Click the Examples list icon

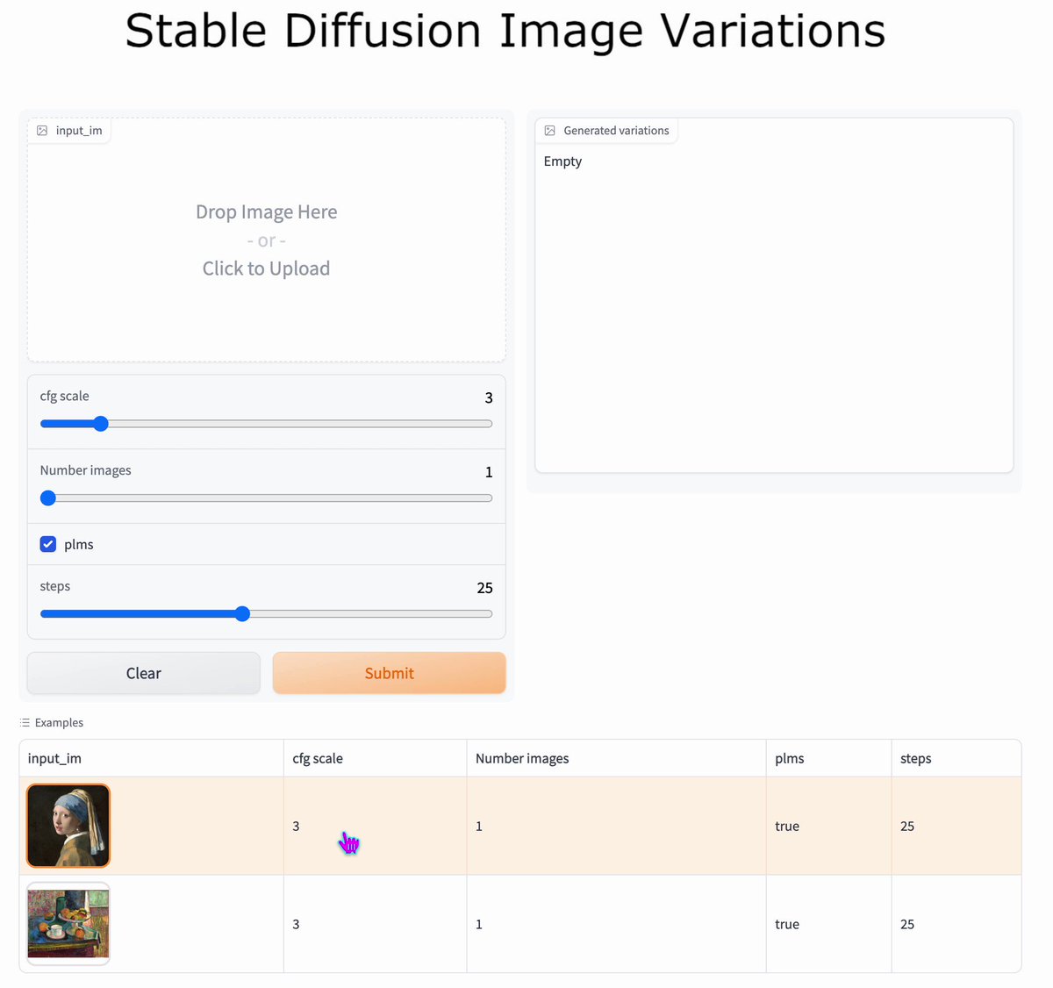click(x=23, y=722)
